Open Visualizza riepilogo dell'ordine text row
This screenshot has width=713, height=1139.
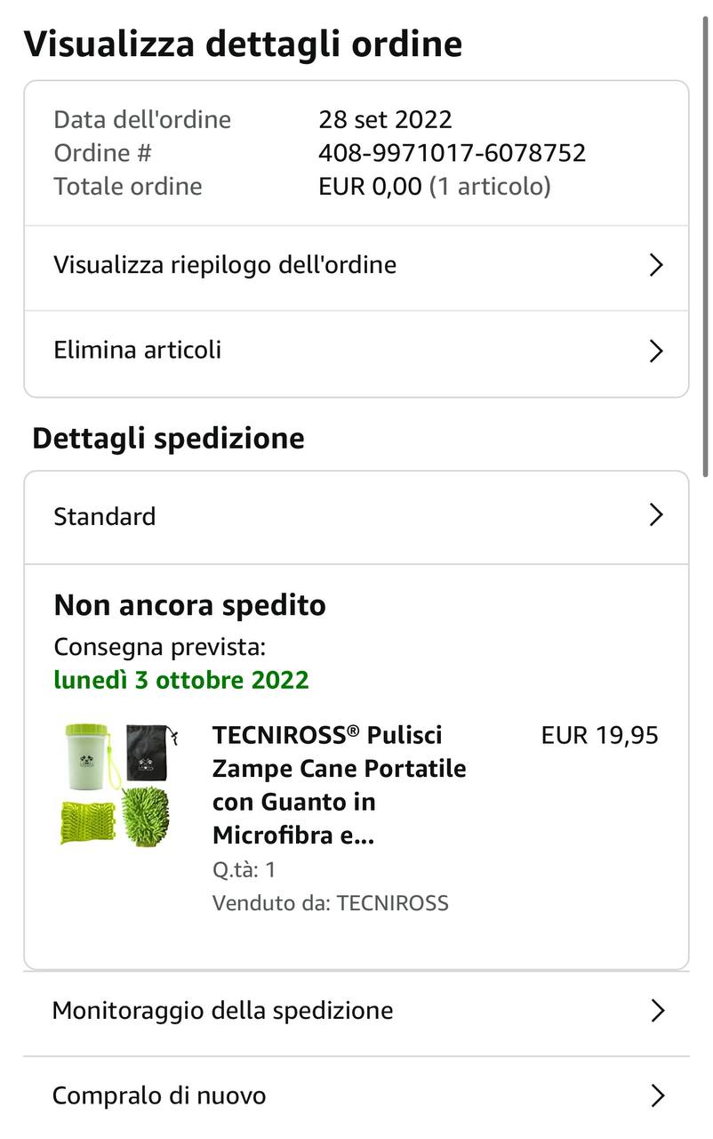point(225,265)
